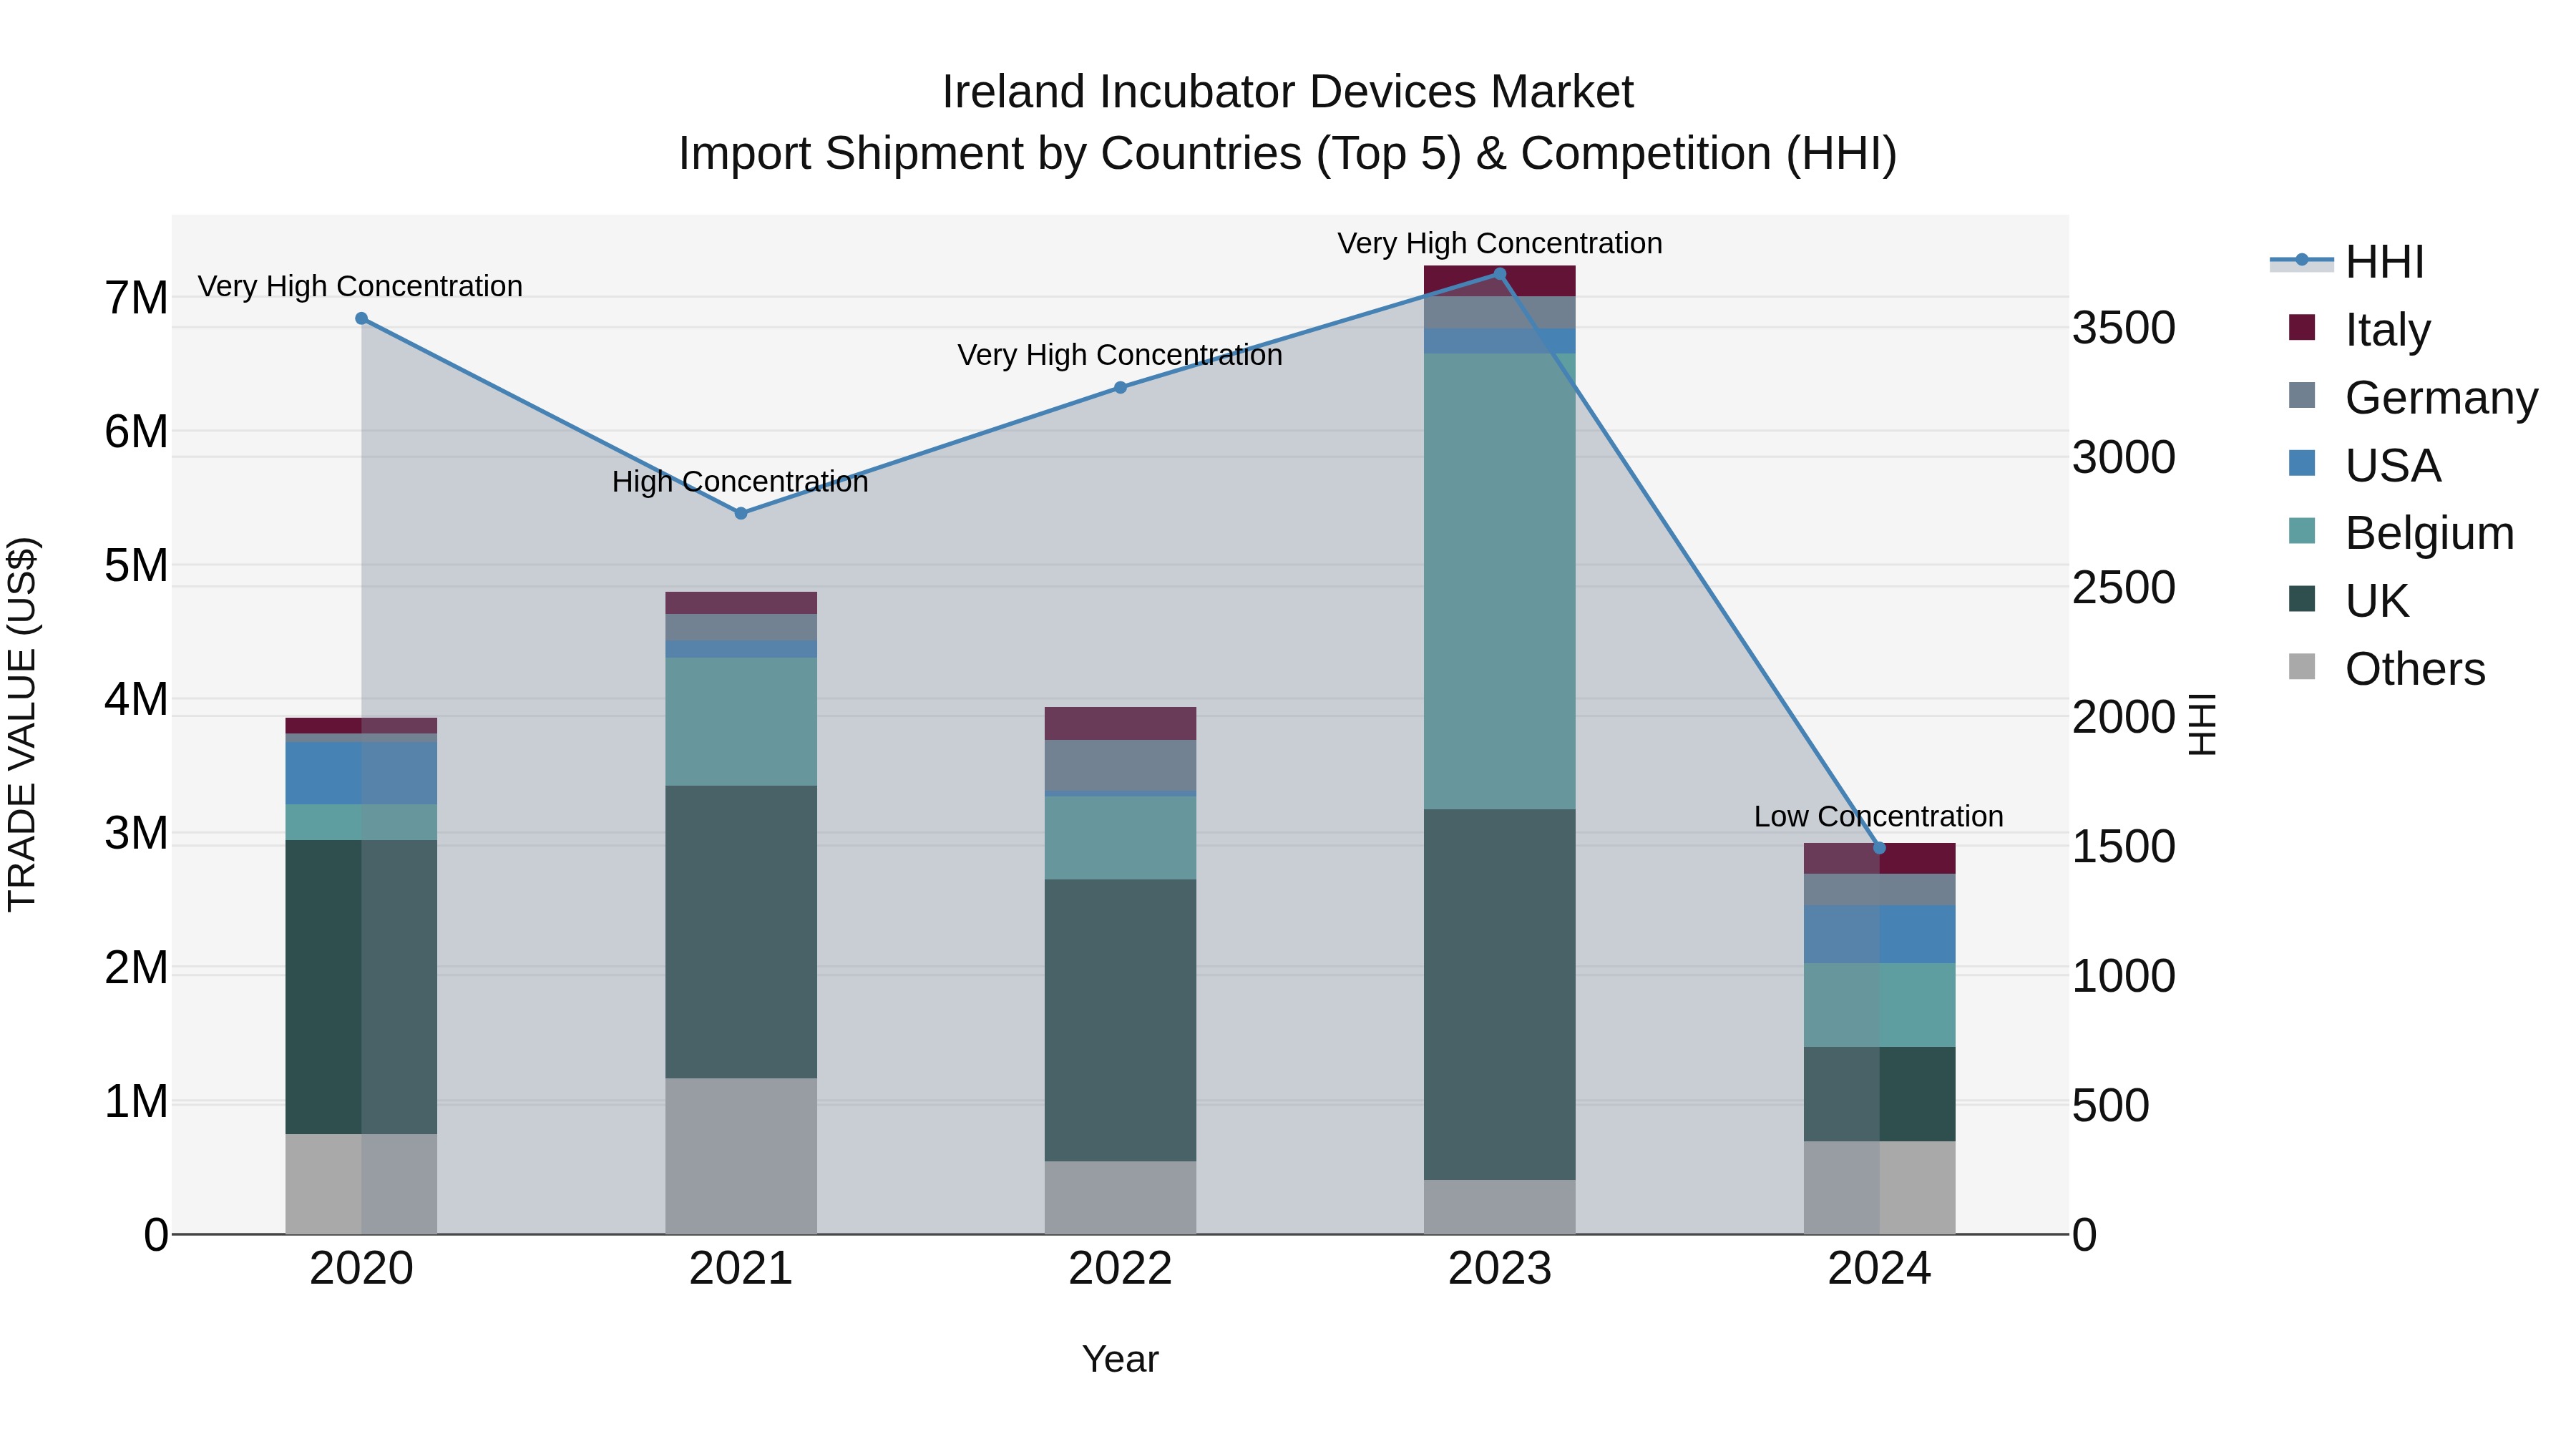Viewport: 2576px width, 1449px height.
Task: Click the UK segment of the 2023 bar
Action: (x=1499, y=994)
